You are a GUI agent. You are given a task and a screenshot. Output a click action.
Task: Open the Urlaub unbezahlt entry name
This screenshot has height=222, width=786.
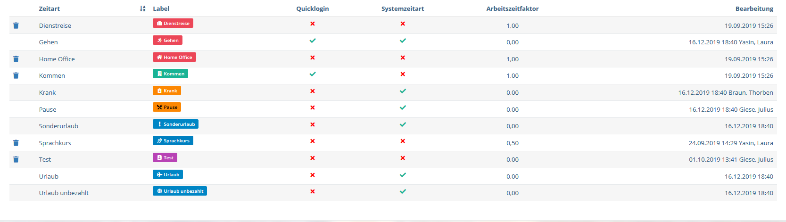pos(64,193)
